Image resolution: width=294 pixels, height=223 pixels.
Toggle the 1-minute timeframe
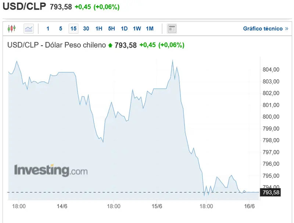click(x=48, y=28)
